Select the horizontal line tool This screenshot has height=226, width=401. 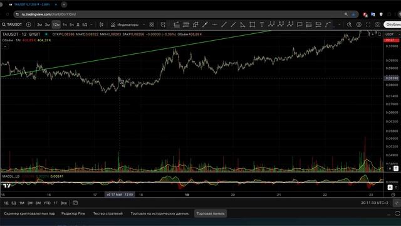click(214, 24)
